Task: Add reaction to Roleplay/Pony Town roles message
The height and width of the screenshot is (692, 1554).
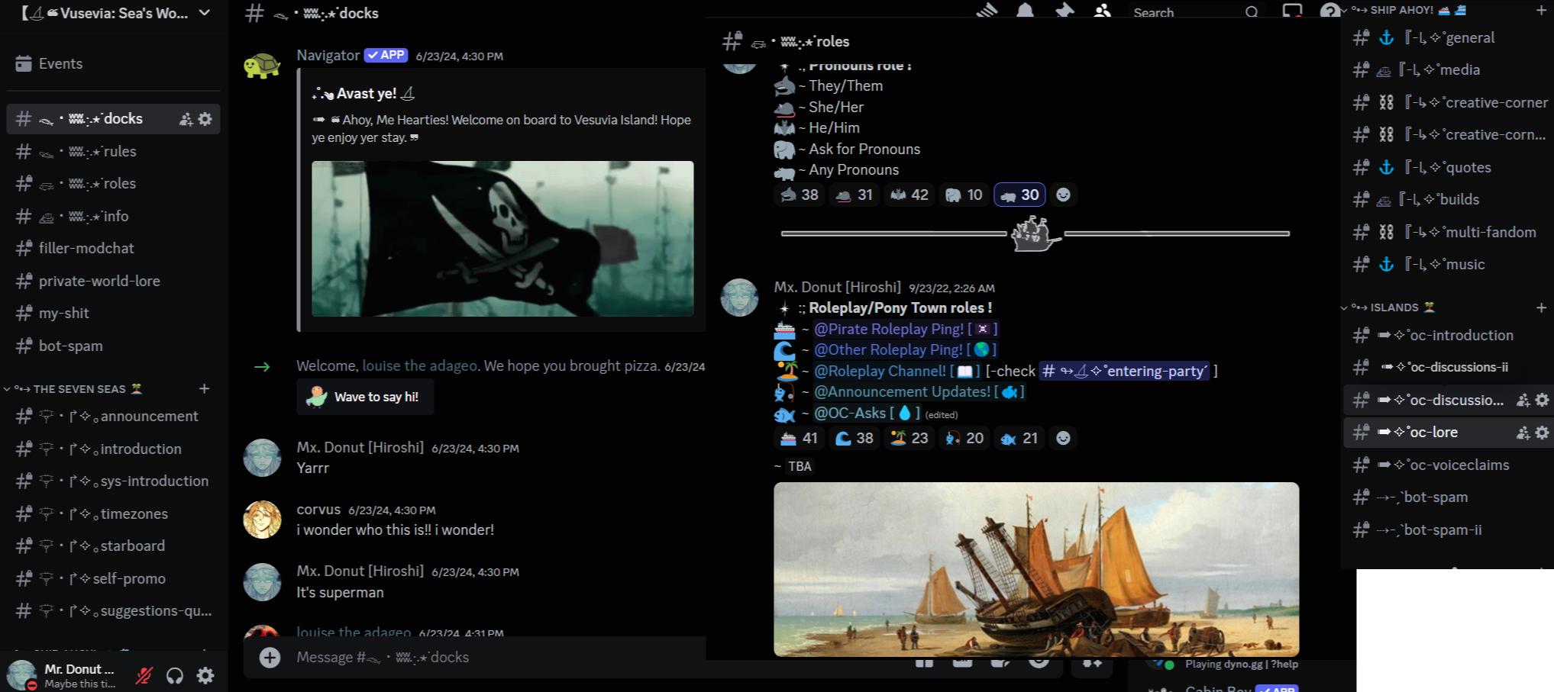Action: [1063, 438]
